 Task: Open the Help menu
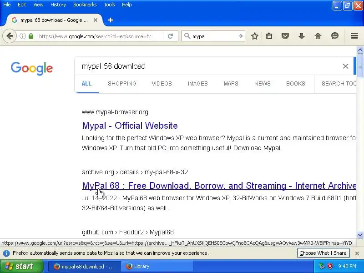127,5
